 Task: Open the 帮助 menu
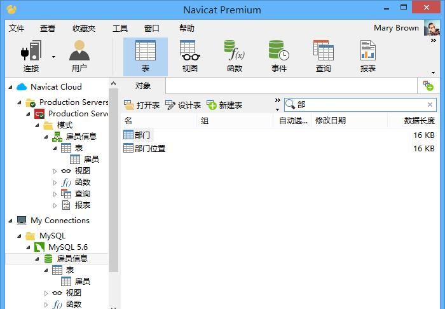point(187,28)
